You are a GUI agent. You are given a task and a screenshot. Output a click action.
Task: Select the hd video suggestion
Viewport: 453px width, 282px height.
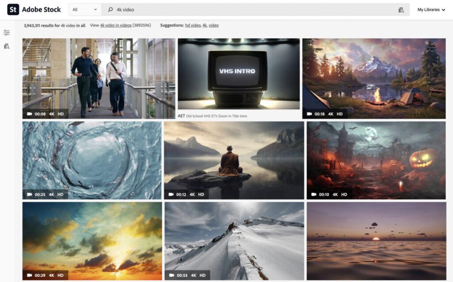click(192, 26)
